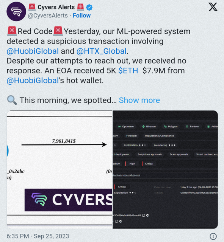
Task: Click the blue verified badge icon
Action: tap(89, 7)
